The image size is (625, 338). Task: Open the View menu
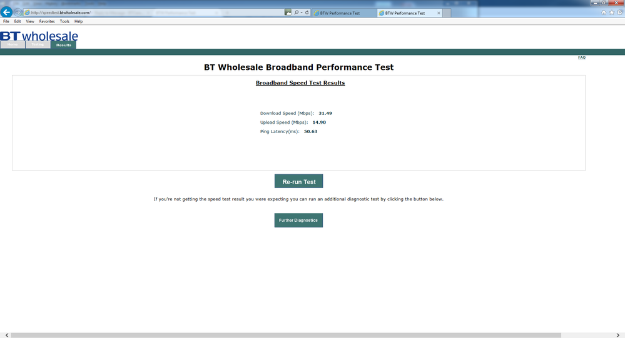coord(30,21)
